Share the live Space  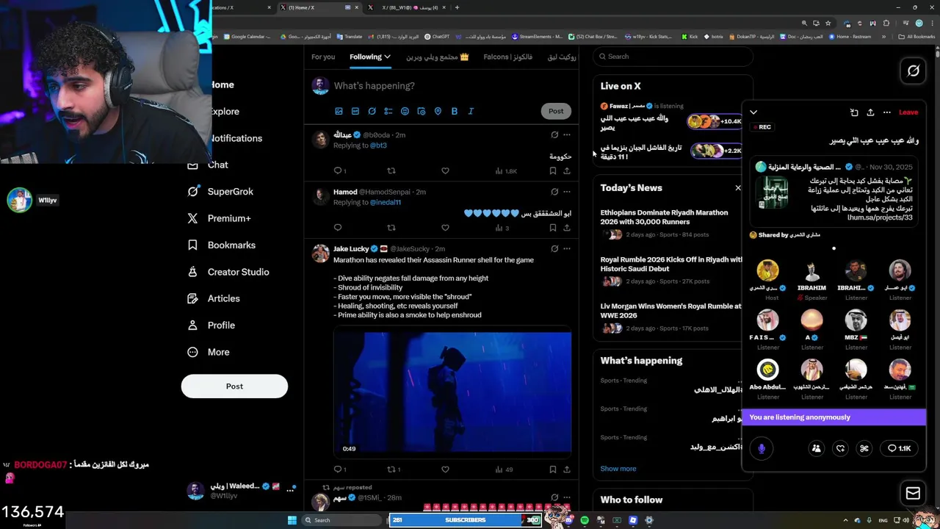870,112
